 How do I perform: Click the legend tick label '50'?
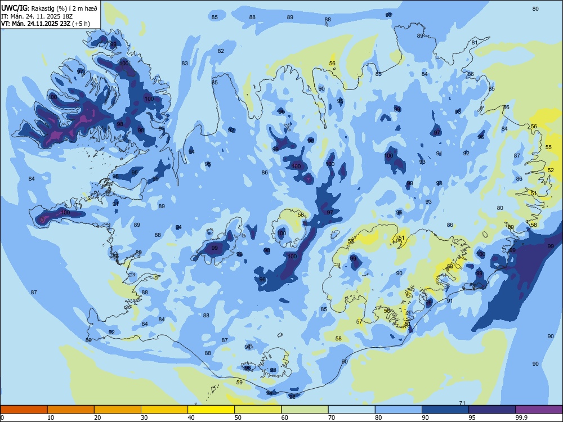point(238,417)
